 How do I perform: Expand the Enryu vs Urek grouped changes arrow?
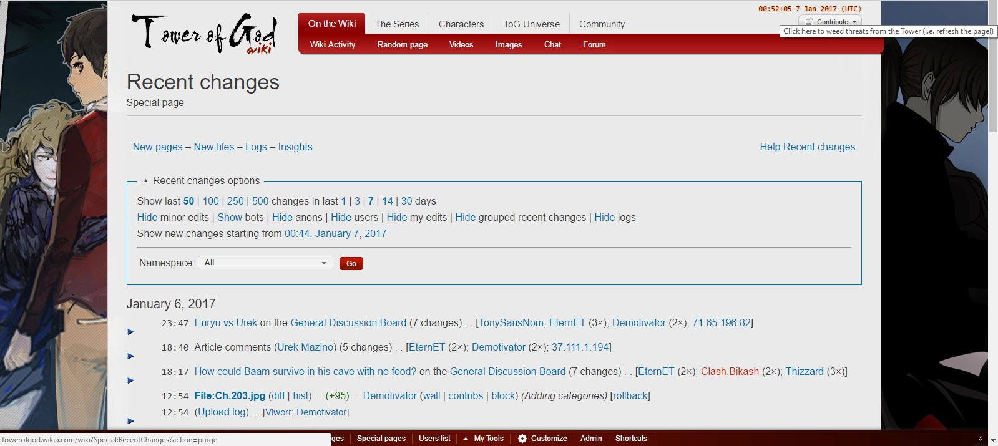pos(130,332)
